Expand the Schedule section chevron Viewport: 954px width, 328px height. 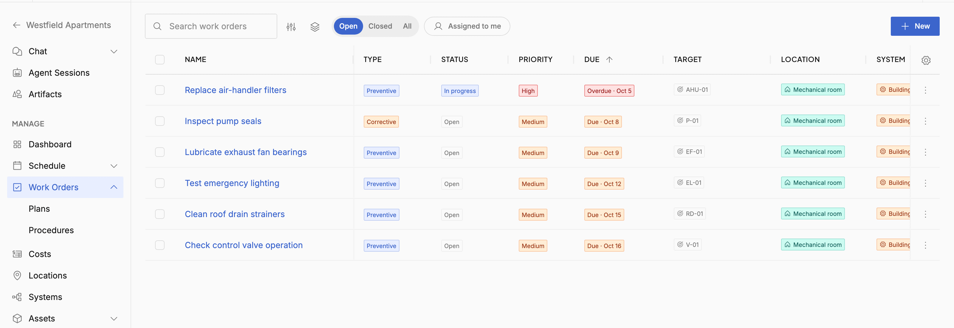(x=114, y=166)
